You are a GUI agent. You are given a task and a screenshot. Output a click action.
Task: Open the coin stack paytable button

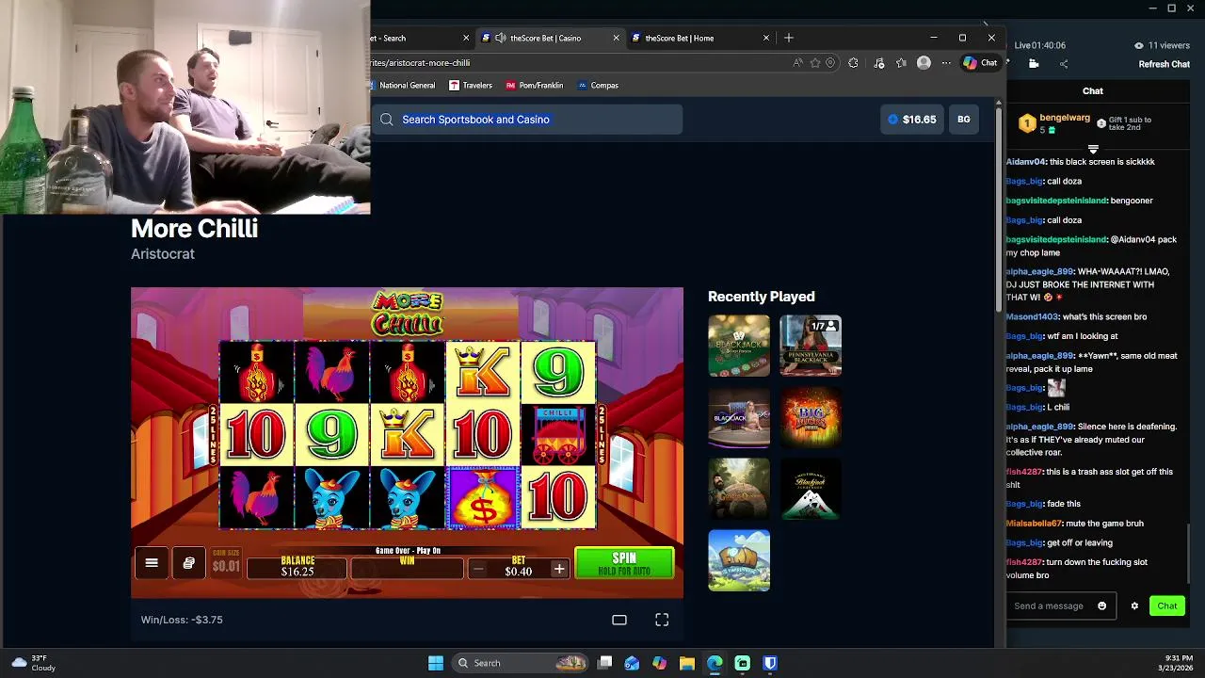188,563
